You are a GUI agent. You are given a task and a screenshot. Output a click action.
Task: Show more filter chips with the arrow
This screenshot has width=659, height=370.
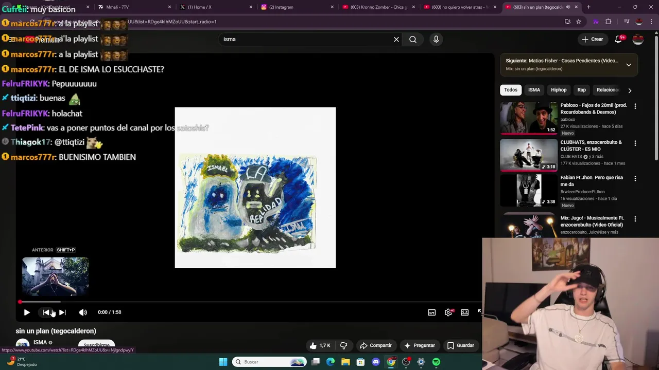630,90
